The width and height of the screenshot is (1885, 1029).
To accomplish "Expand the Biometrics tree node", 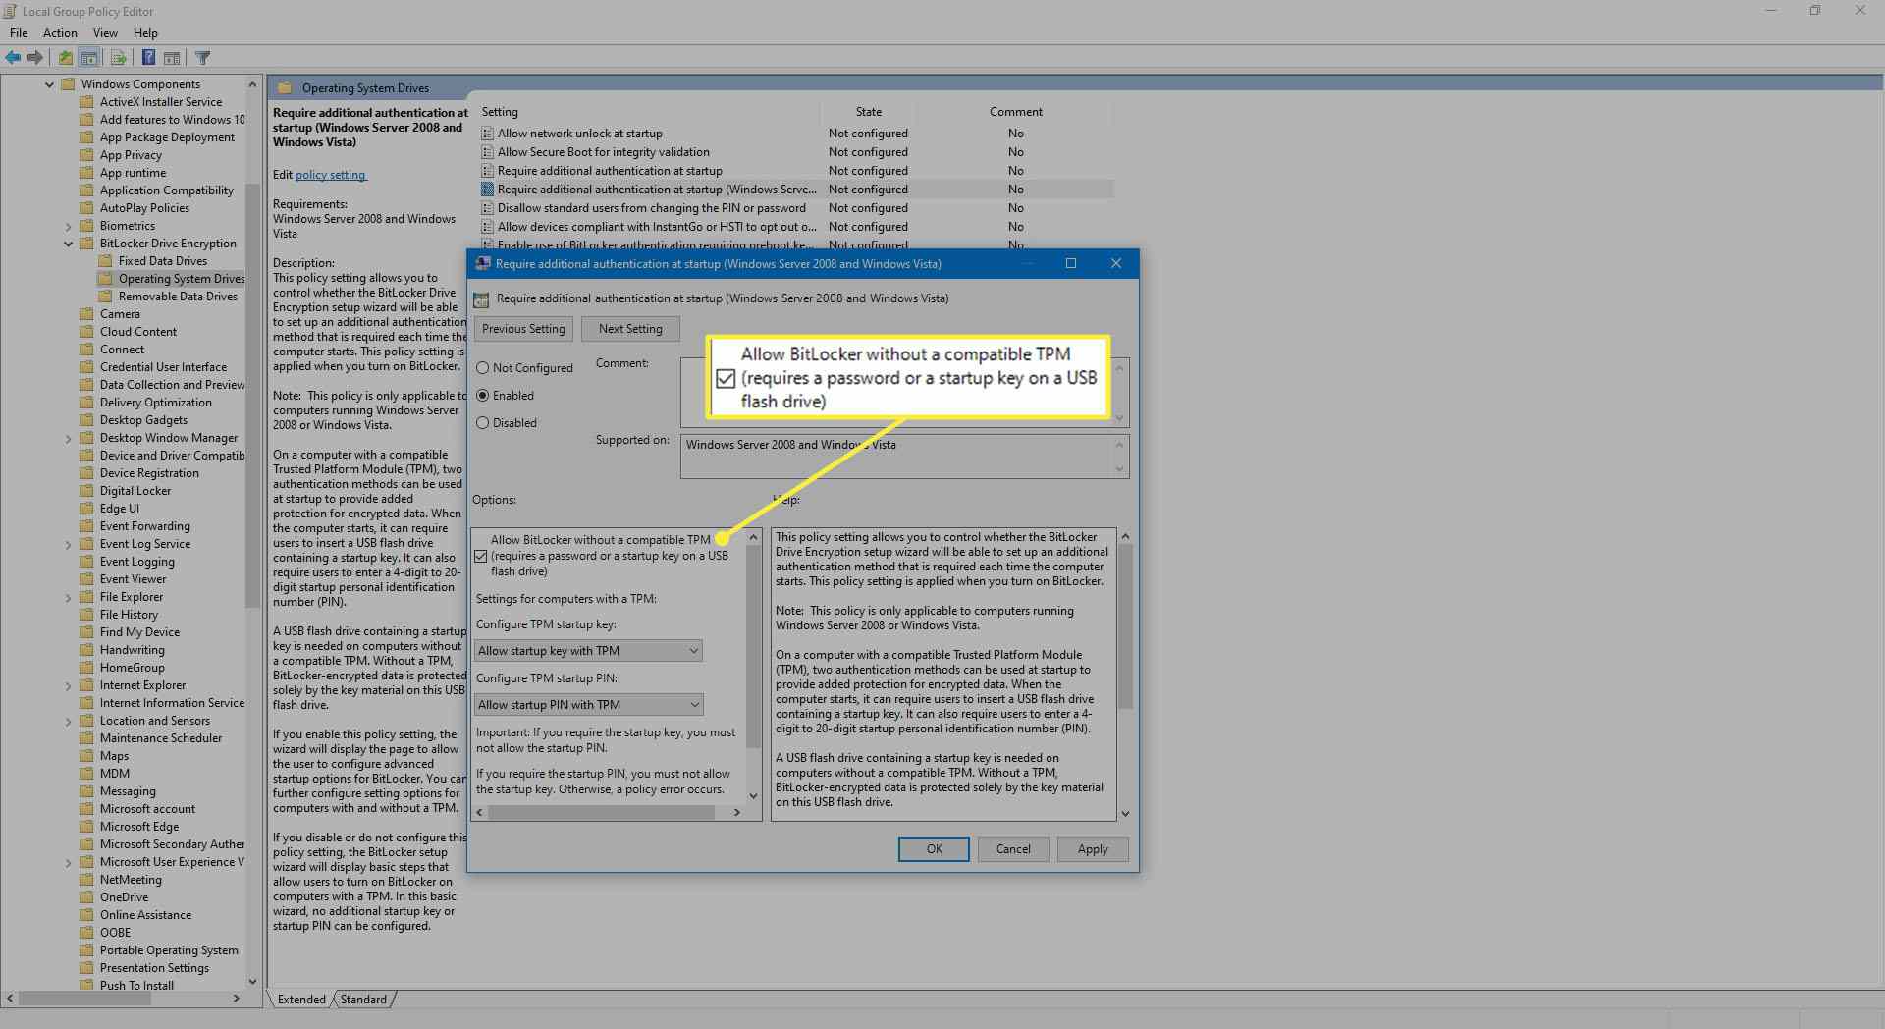I will point(68,226).
